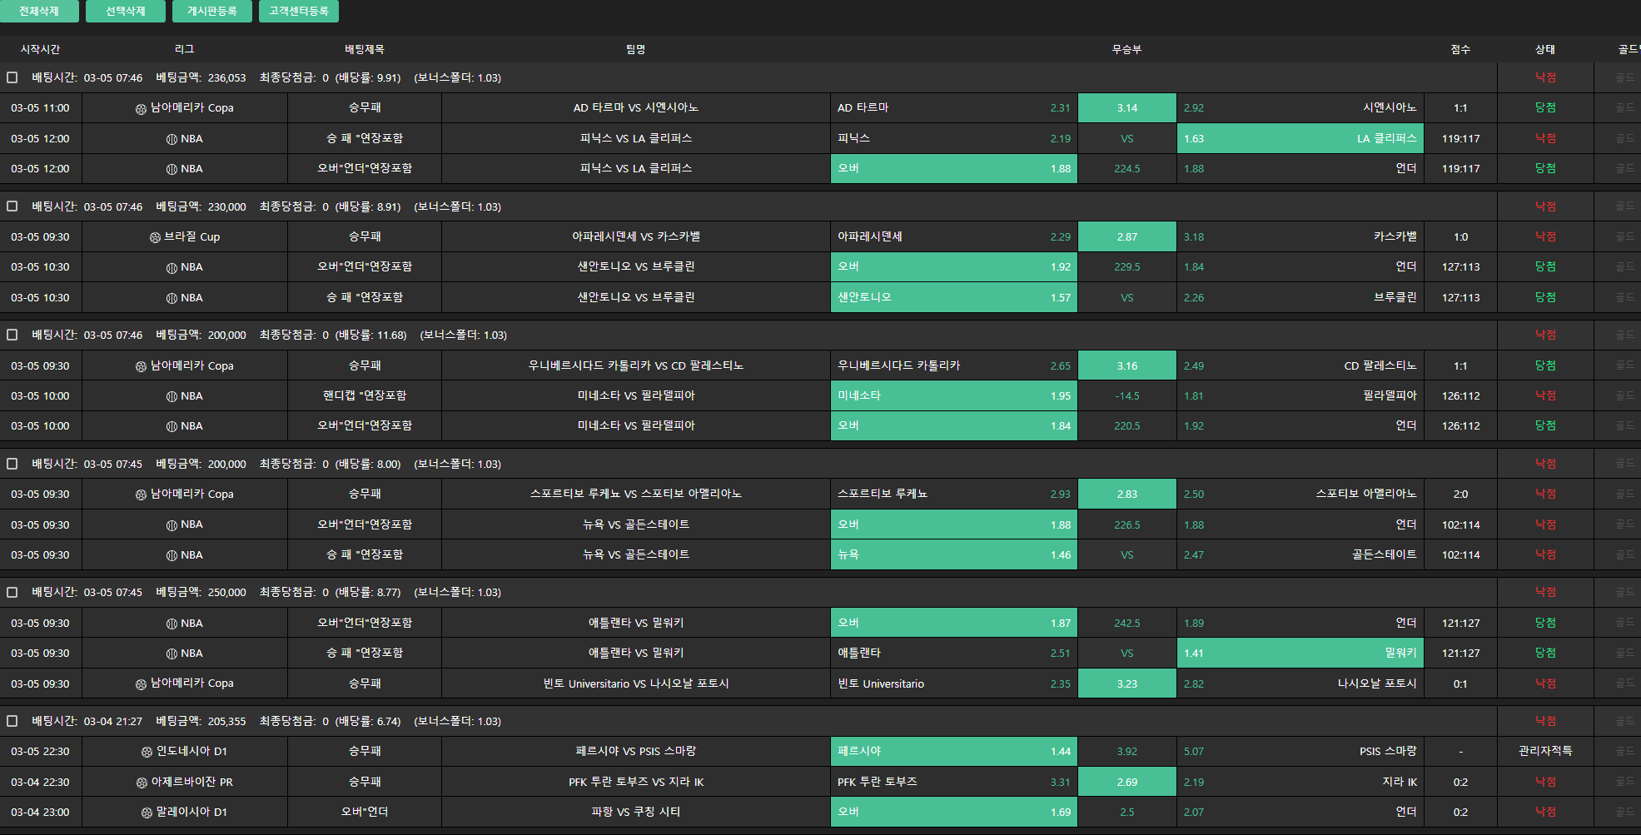Click soccer icon next to 인도네시아 D1
Screen dimensions: 1641x835
pos(147,752)
